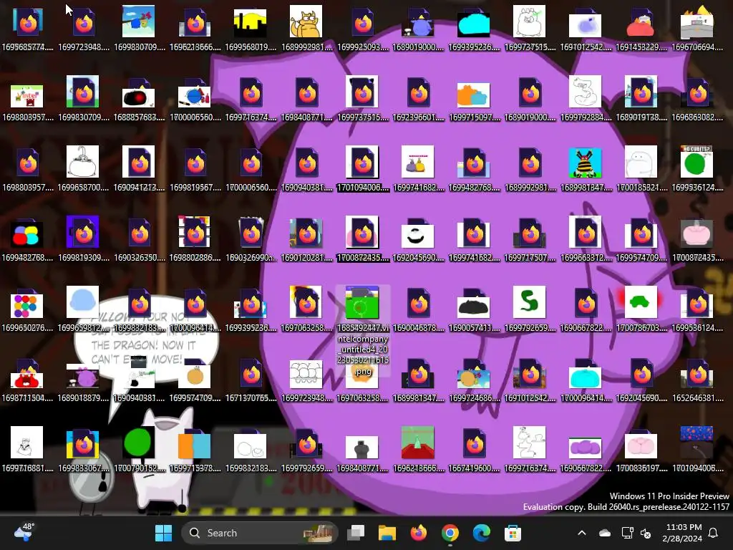733x550 pixels.
Task: Open the 48° weather widget
Action: 24,532
